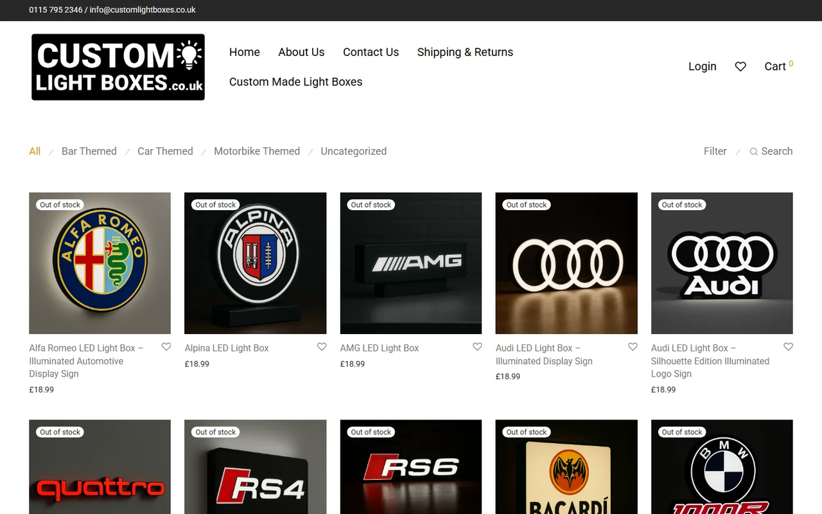The height and width of the screenshot is (514, 822).
Task: Click the Search text link
Action: pyautogui.click(x=776, y=151)
